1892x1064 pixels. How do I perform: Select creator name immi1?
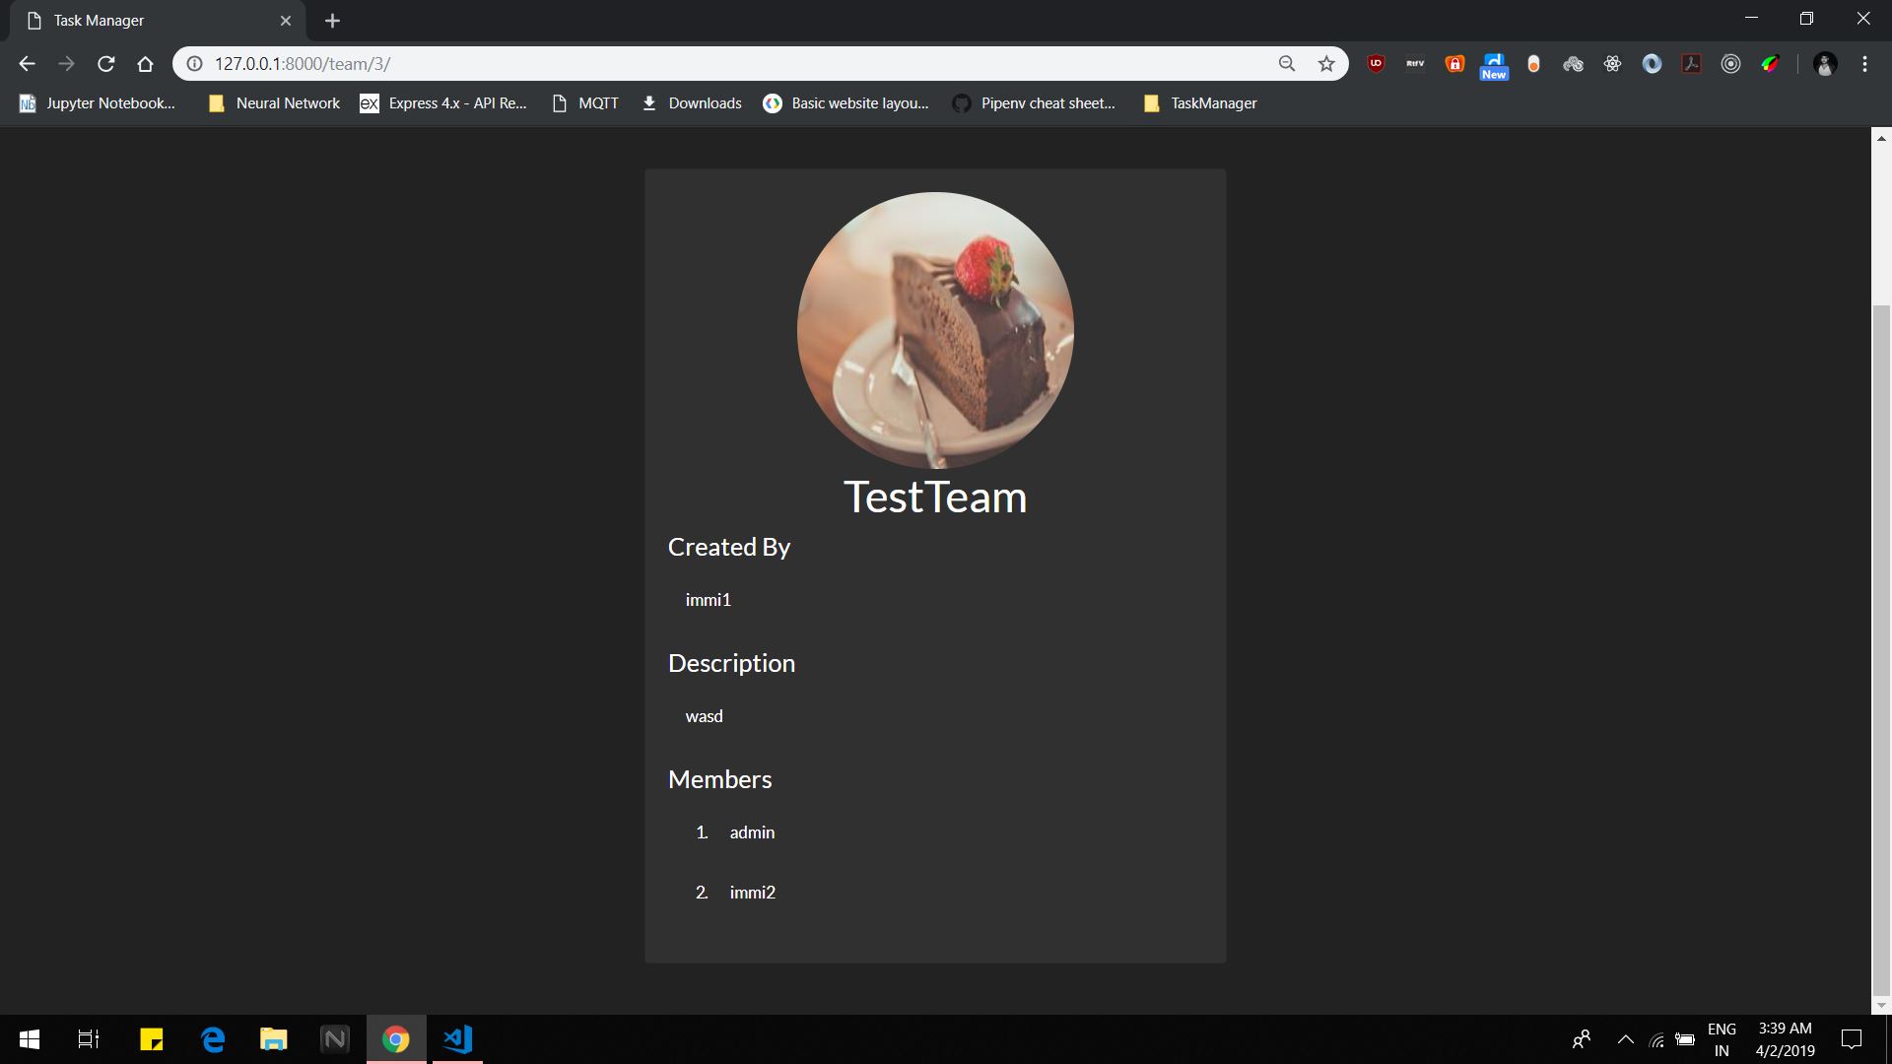point(709,600)
